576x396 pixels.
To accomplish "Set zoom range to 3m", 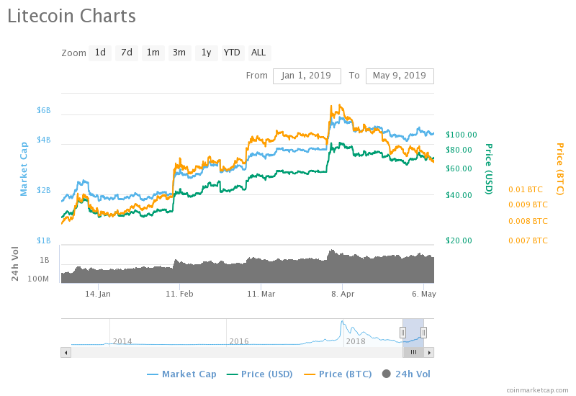I will coord(179,53).
